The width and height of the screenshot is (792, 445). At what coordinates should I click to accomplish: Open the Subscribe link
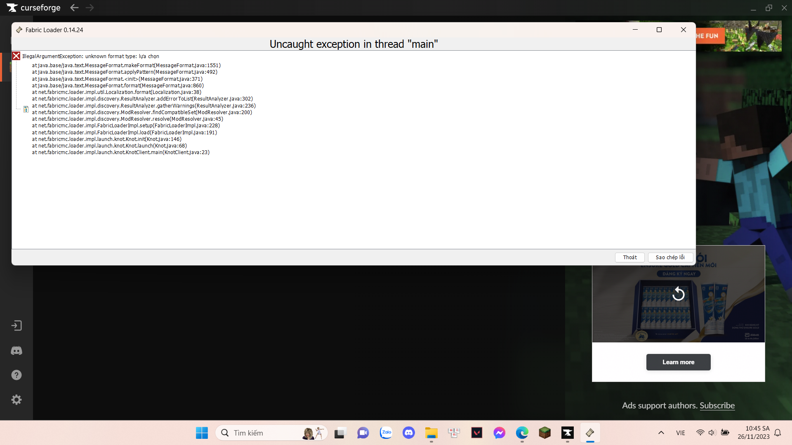tap(717, 405)
